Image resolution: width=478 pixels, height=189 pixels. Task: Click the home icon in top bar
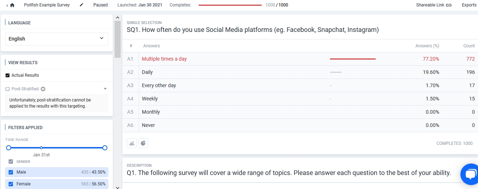click(13, 5)
